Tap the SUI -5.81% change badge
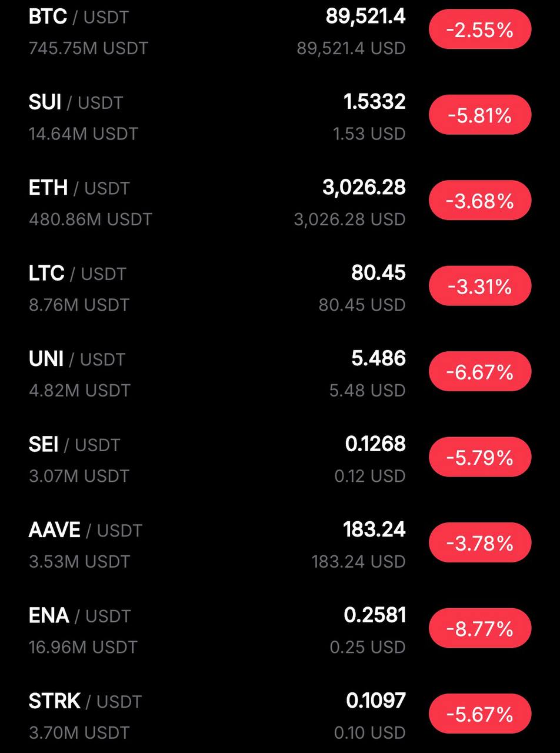Screen dimensions: 560x753 pos(479,115)
